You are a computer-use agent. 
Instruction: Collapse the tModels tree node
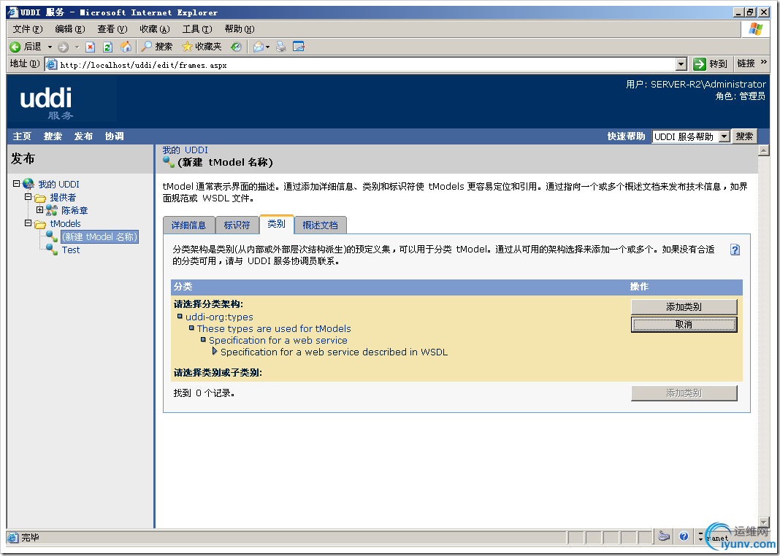coord(28,223)
